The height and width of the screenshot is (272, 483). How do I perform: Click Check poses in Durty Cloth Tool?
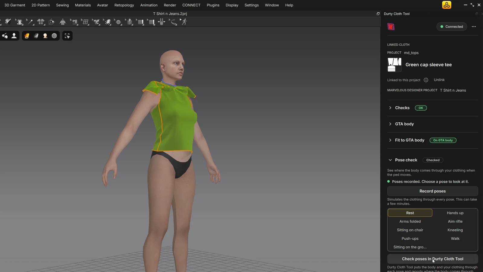433,259
